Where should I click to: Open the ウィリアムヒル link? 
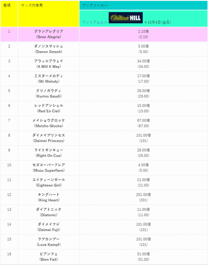95,22
